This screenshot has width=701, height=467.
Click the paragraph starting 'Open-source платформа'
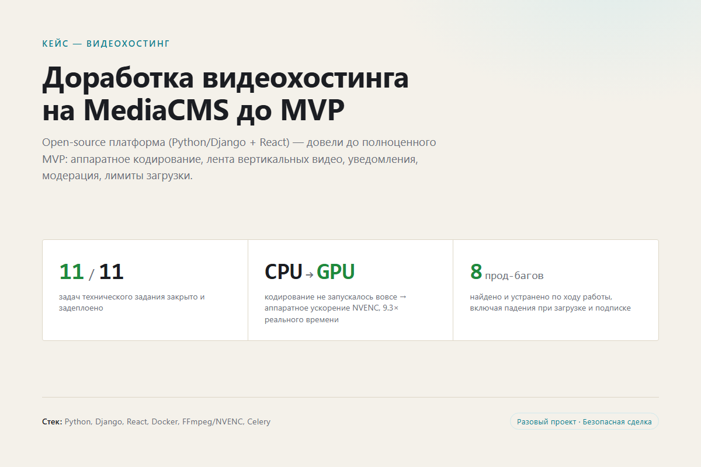[x=239, y=159]
